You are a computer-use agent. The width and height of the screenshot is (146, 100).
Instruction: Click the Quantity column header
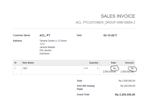click(x=94, y=63)
